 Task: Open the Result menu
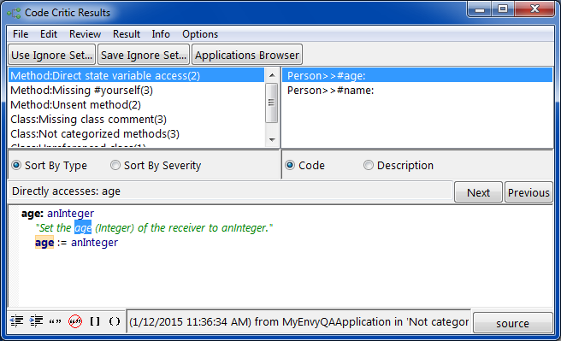(x=127, y=34)
